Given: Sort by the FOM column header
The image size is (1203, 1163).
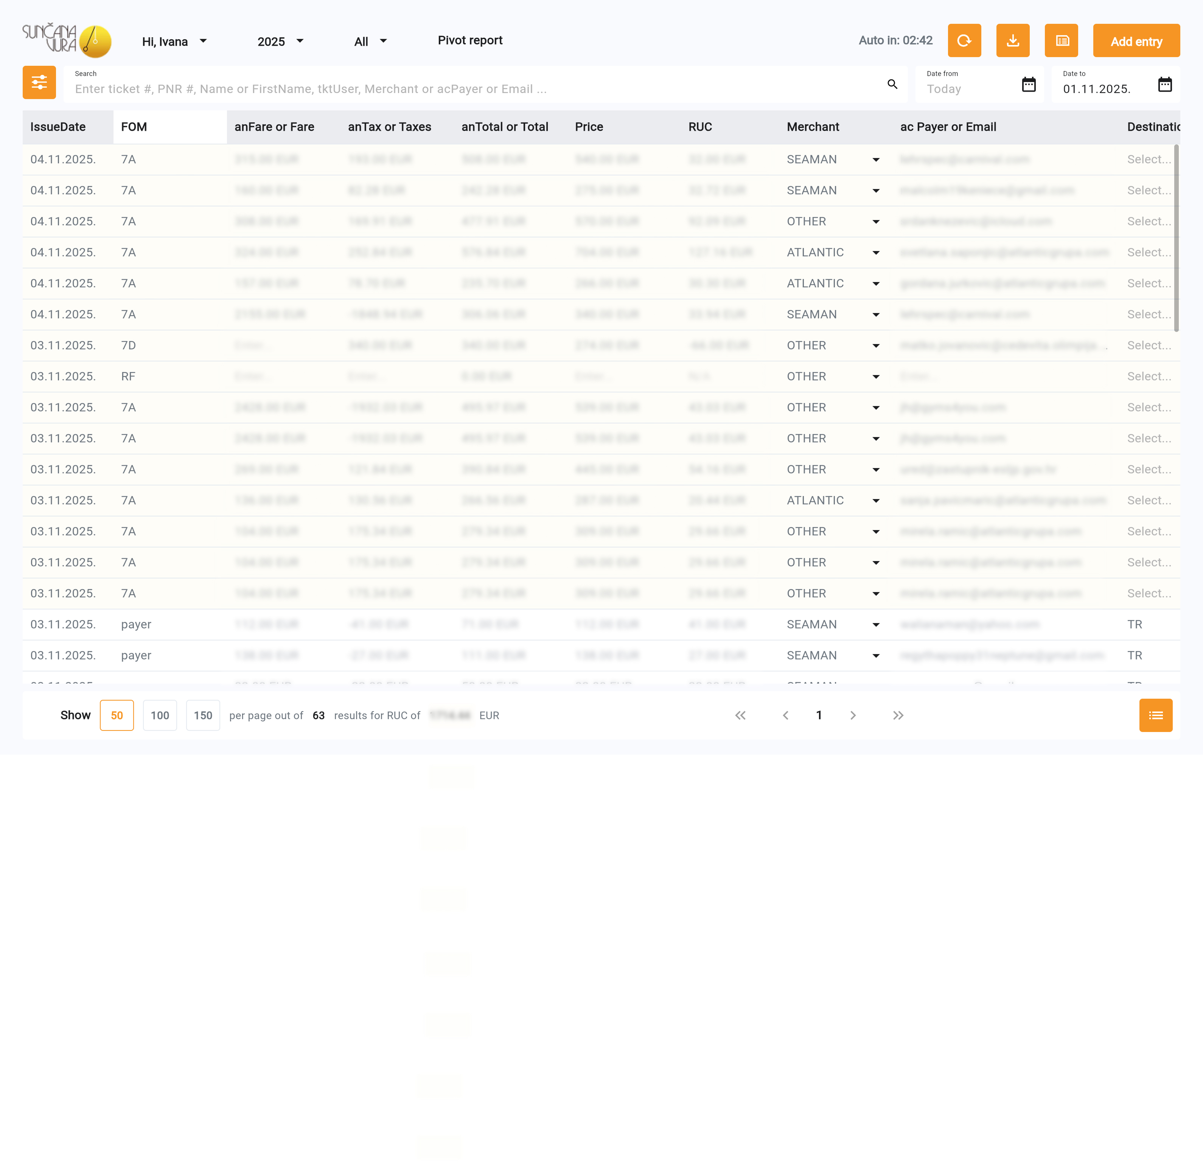Looking at the screenshot, I should 134,127.
